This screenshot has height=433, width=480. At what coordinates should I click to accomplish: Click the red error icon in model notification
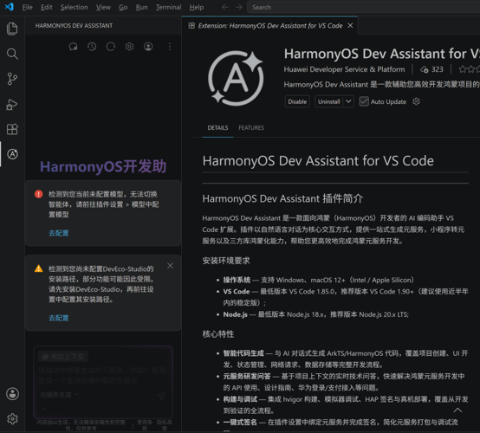coord(39,194)
